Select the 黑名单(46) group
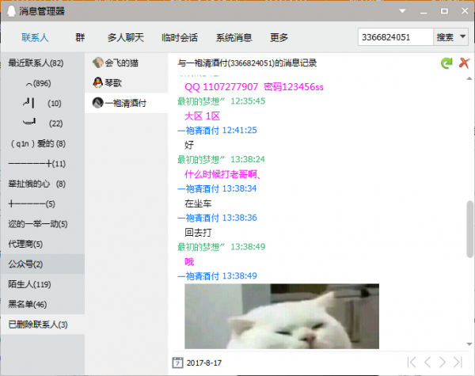475x376 pixels. (43, 304)
